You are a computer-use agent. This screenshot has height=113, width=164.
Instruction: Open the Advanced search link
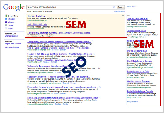tap(120, 11)
